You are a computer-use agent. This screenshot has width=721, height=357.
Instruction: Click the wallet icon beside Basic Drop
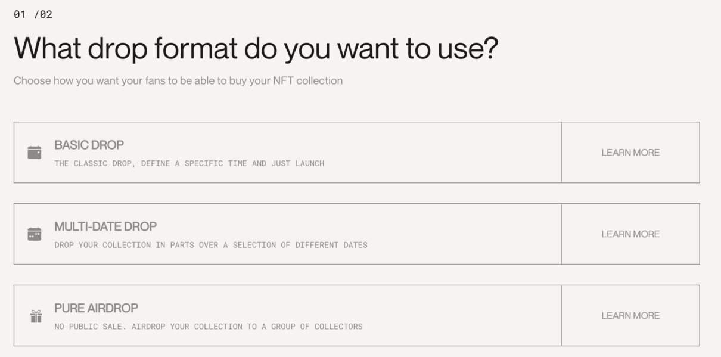click(35, 153)
